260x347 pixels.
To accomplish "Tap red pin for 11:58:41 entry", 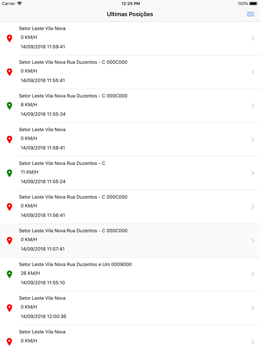I will 9,140.
